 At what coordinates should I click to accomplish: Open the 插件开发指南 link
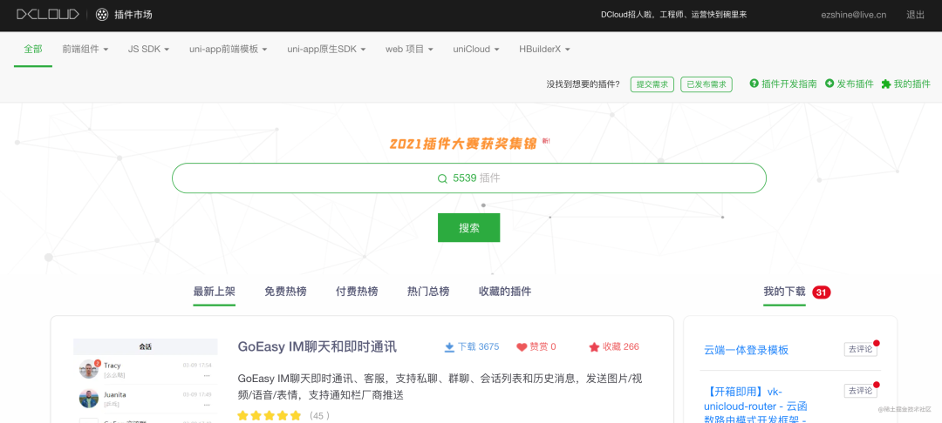788,84
